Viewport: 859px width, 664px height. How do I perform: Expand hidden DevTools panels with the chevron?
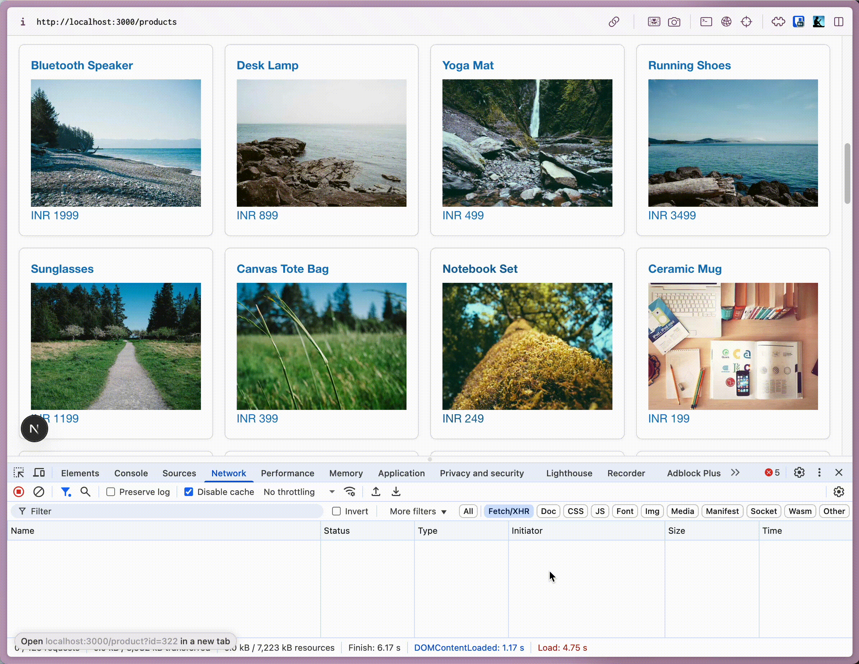pos(735,473)
